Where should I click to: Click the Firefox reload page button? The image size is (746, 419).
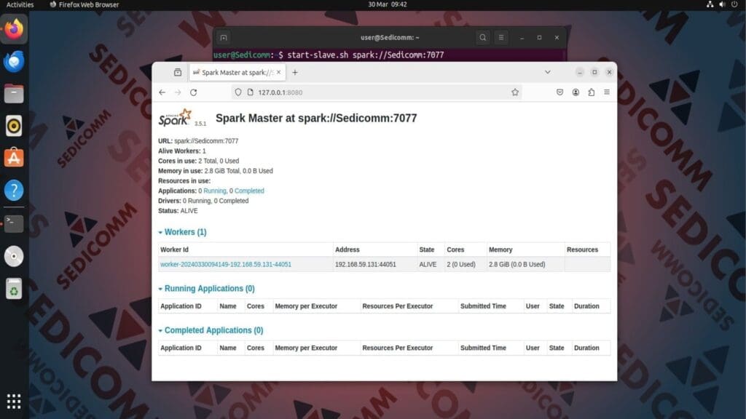point(193,92)
